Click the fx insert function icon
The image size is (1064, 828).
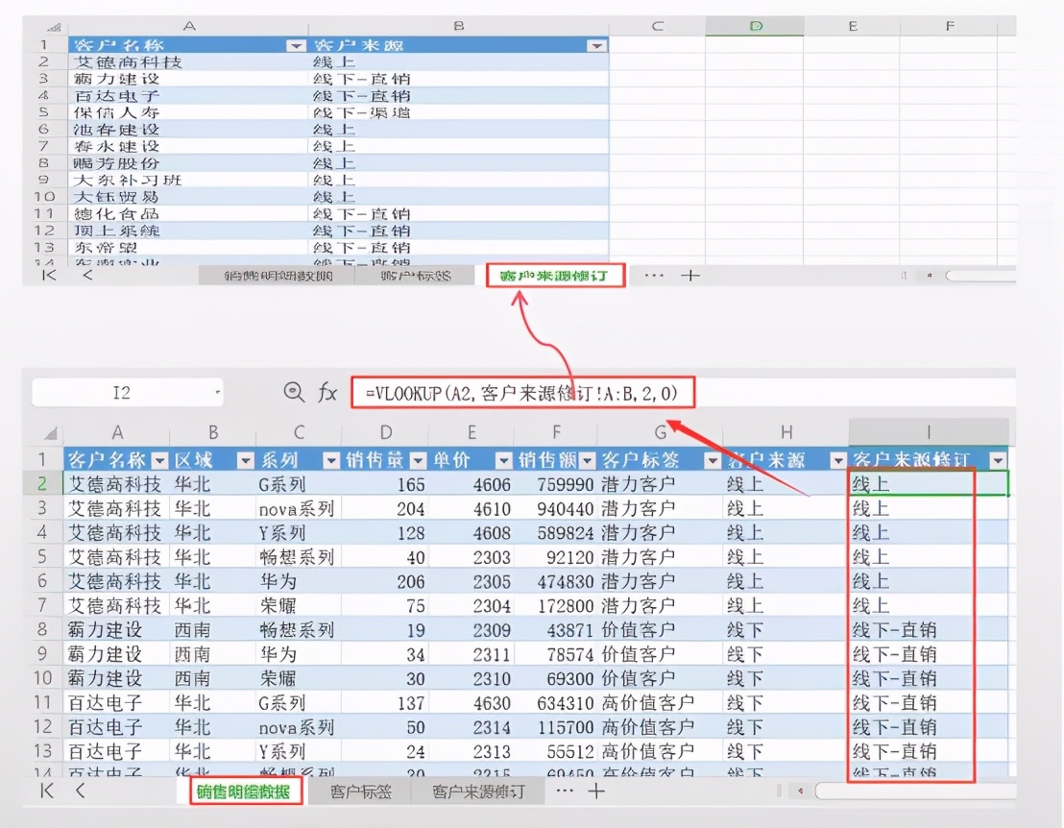click(x=327, y=392)
